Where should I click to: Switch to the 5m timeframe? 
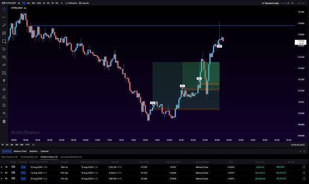(29, 3)
